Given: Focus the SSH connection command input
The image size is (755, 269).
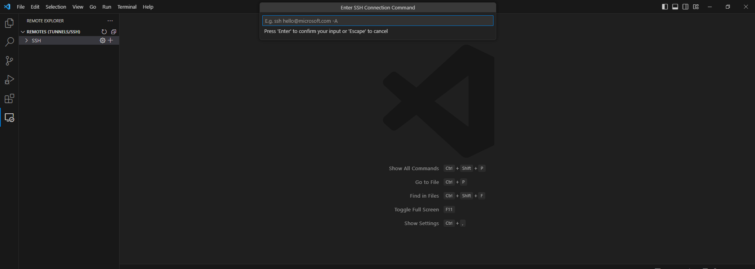Looking at the screenshot, I should click(x=378, y=21).
